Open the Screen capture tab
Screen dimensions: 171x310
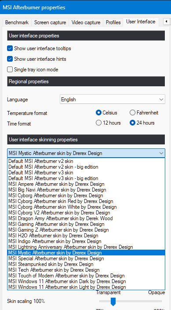pos(50,22)
